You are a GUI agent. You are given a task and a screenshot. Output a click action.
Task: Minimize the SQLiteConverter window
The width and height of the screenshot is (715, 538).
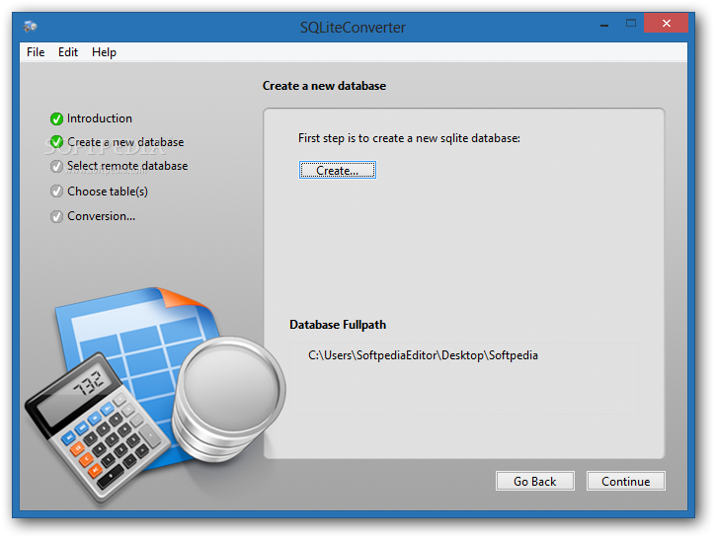tap(604, 25)
